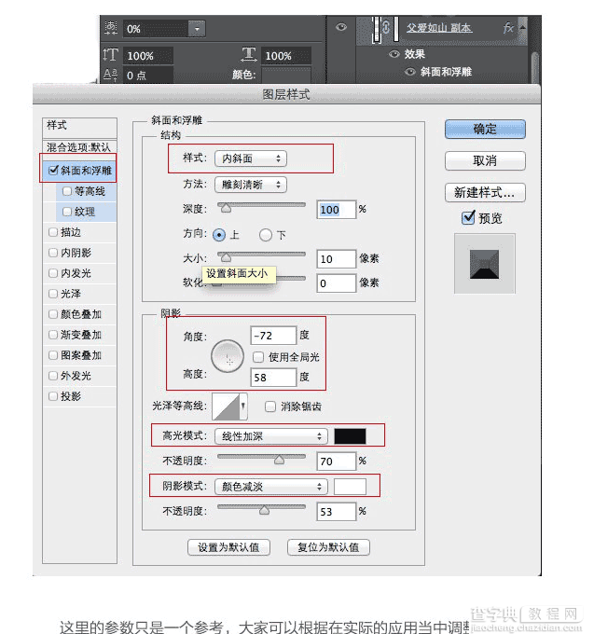Click the layers panel scrollbar
The image size is (594, 634).
point(534,67)
